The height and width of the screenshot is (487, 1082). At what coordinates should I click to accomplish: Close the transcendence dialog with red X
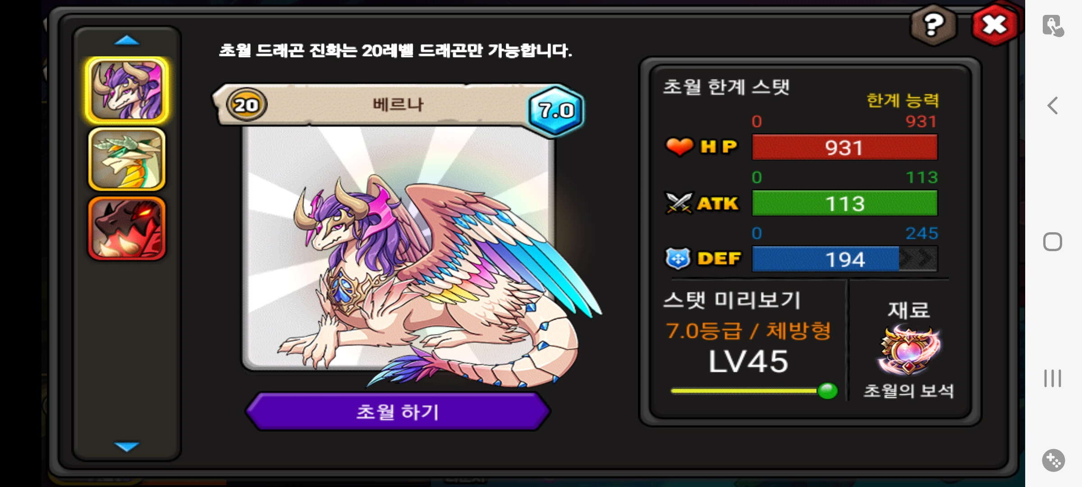[x=995, y=25]
